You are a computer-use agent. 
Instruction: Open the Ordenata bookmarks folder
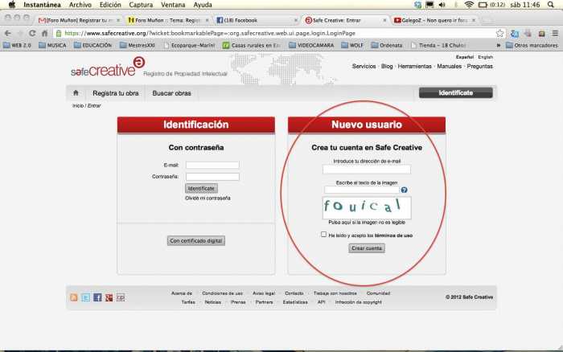pyautogui.click(x=387, y=46)
